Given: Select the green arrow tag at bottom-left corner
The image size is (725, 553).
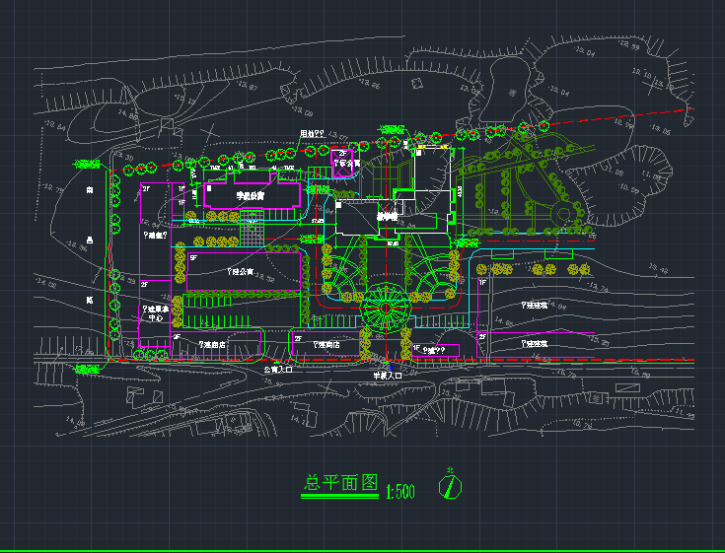Looking at the screenshot, I should pyautogui.click(x=87, y=368).
